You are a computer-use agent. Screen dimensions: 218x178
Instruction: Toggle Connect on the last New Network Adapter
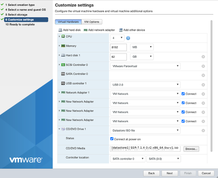[183, 121]
